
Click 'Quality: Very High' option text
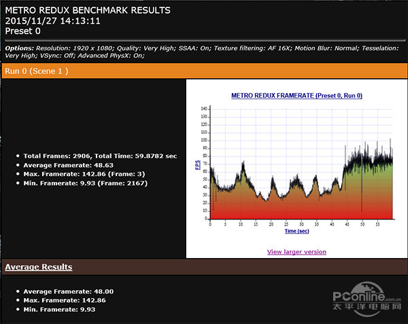point(146,48)
